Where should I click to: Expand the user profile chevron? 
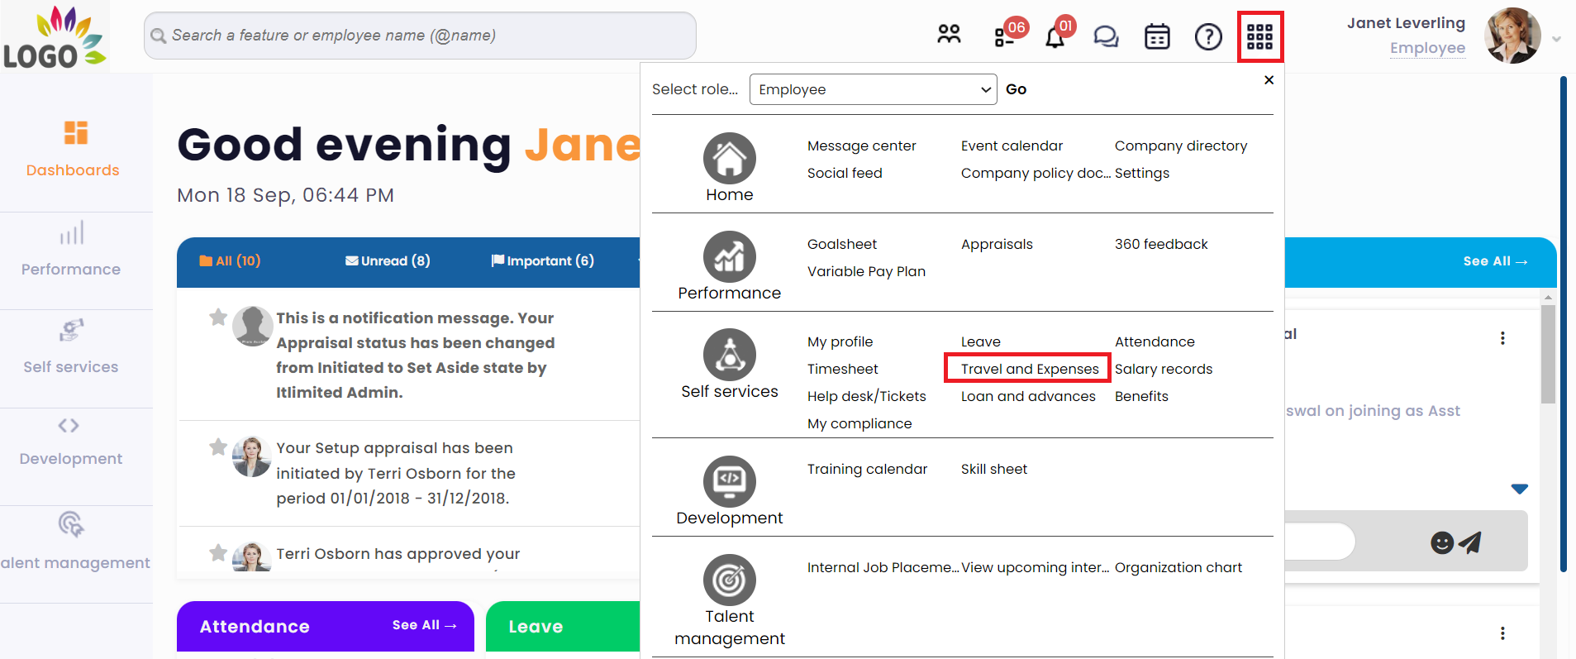point(1556,39)
